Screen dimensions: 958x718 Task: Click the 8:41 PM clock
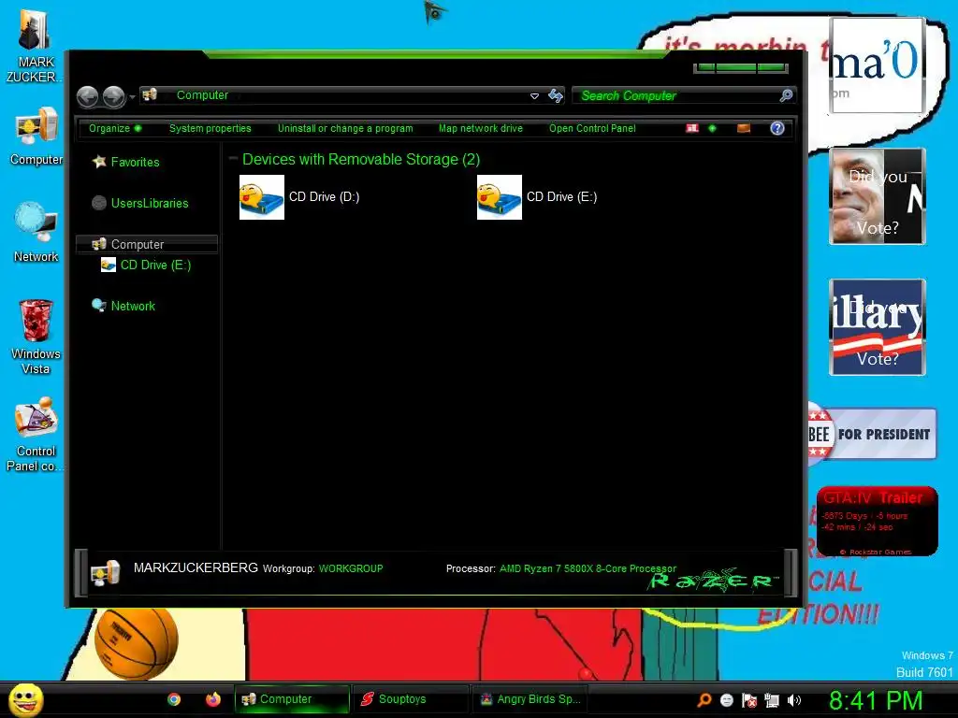pos(876,700)
